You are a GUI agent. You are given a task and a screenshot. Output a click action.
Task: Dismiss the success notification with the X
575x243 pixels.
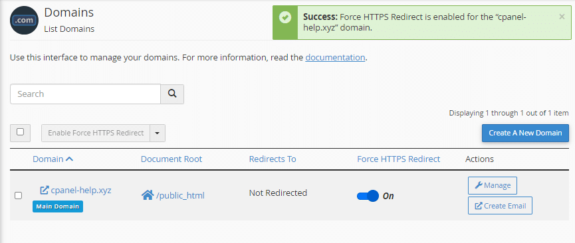tap(562, 17)
